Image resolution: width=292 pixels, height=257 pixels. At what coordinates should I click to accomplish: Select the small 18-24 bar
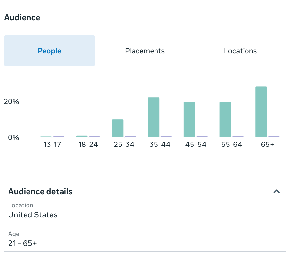point(82,136)
